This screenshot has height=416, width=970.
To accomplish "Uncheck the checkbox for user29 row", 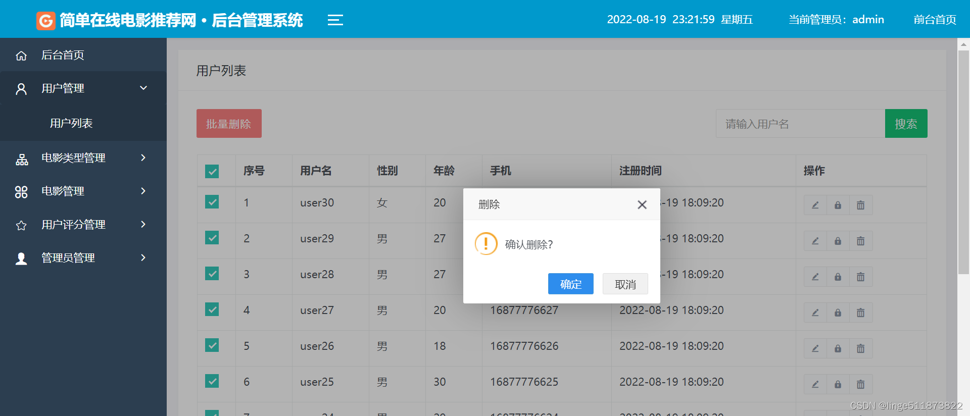I will pos(212,238).
